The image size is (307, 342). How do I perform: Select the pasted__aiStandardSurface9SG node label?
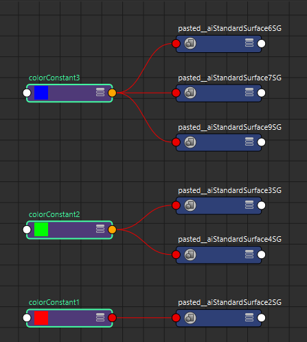click(x=230, y=127)
